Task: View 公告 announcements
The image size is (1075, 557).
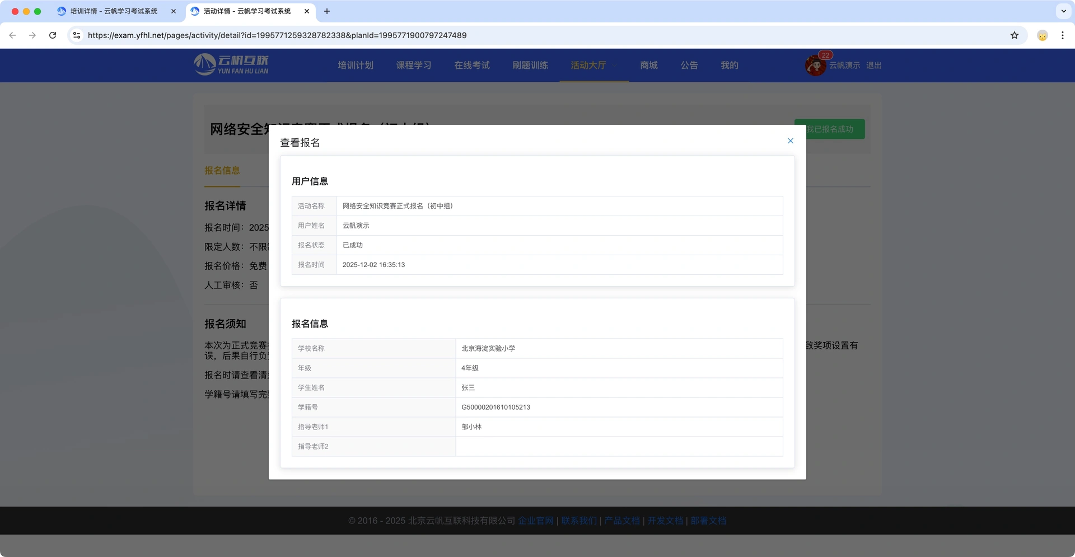Action: pyautogui.click(x=689, y=65)
